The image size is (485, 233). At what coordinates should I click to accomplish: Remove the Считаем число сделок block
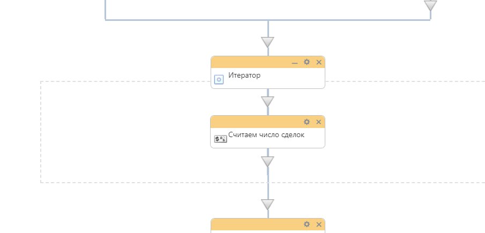[319, 122]
